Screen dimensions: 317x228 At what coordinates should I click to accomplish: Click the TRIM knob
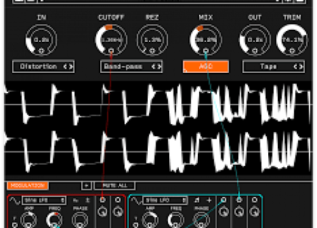292,40
